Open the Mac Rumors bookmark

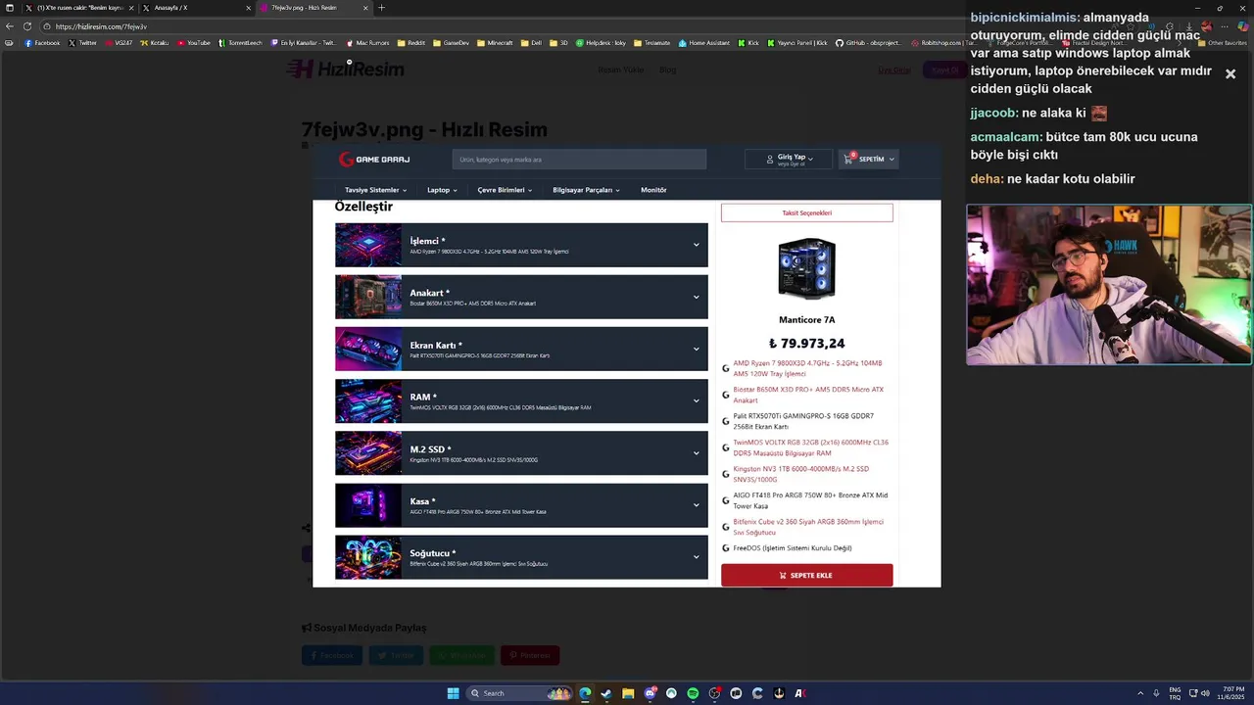pyautogui.click(x=367, y=43)
